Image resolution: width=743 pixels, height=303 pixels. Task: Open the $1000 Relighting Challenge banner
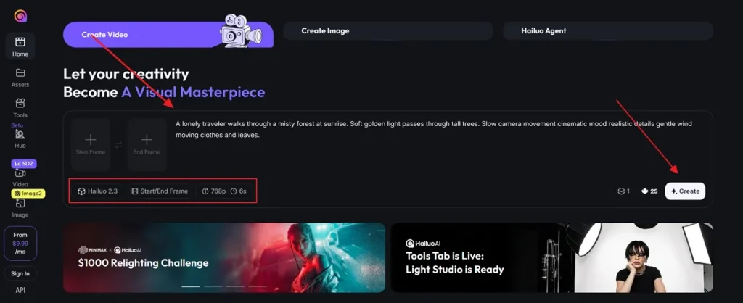pos(224,257)
